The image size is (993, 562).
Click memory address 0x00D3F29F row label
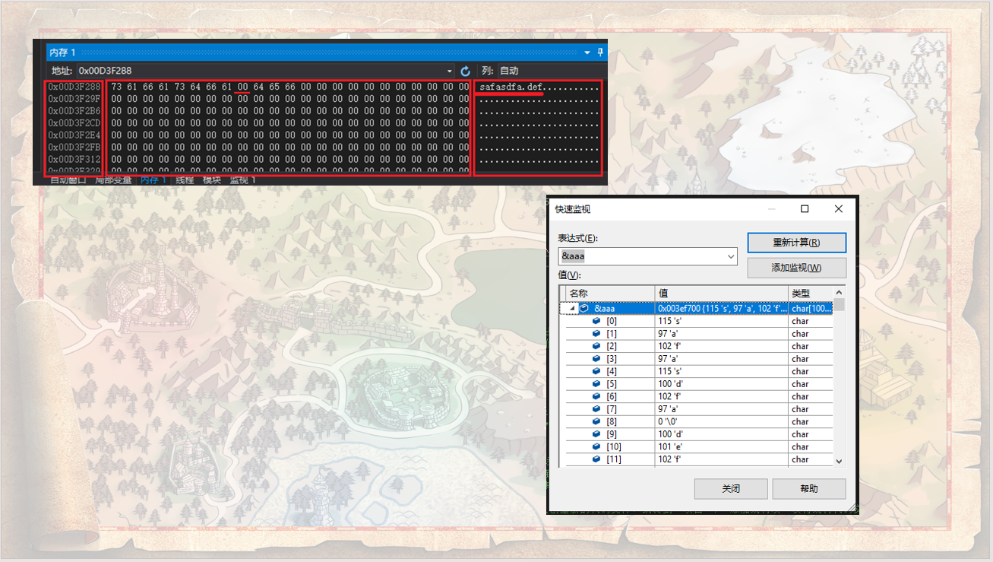click(74, 99)
